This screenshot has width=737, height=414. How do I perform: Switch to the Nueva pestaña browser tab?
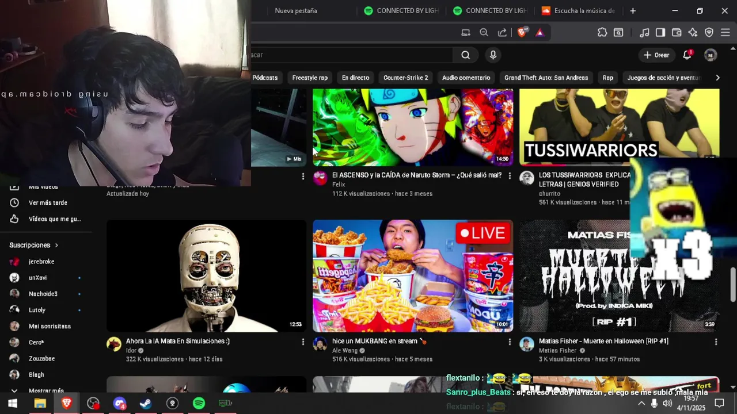(x=296, y=11)
